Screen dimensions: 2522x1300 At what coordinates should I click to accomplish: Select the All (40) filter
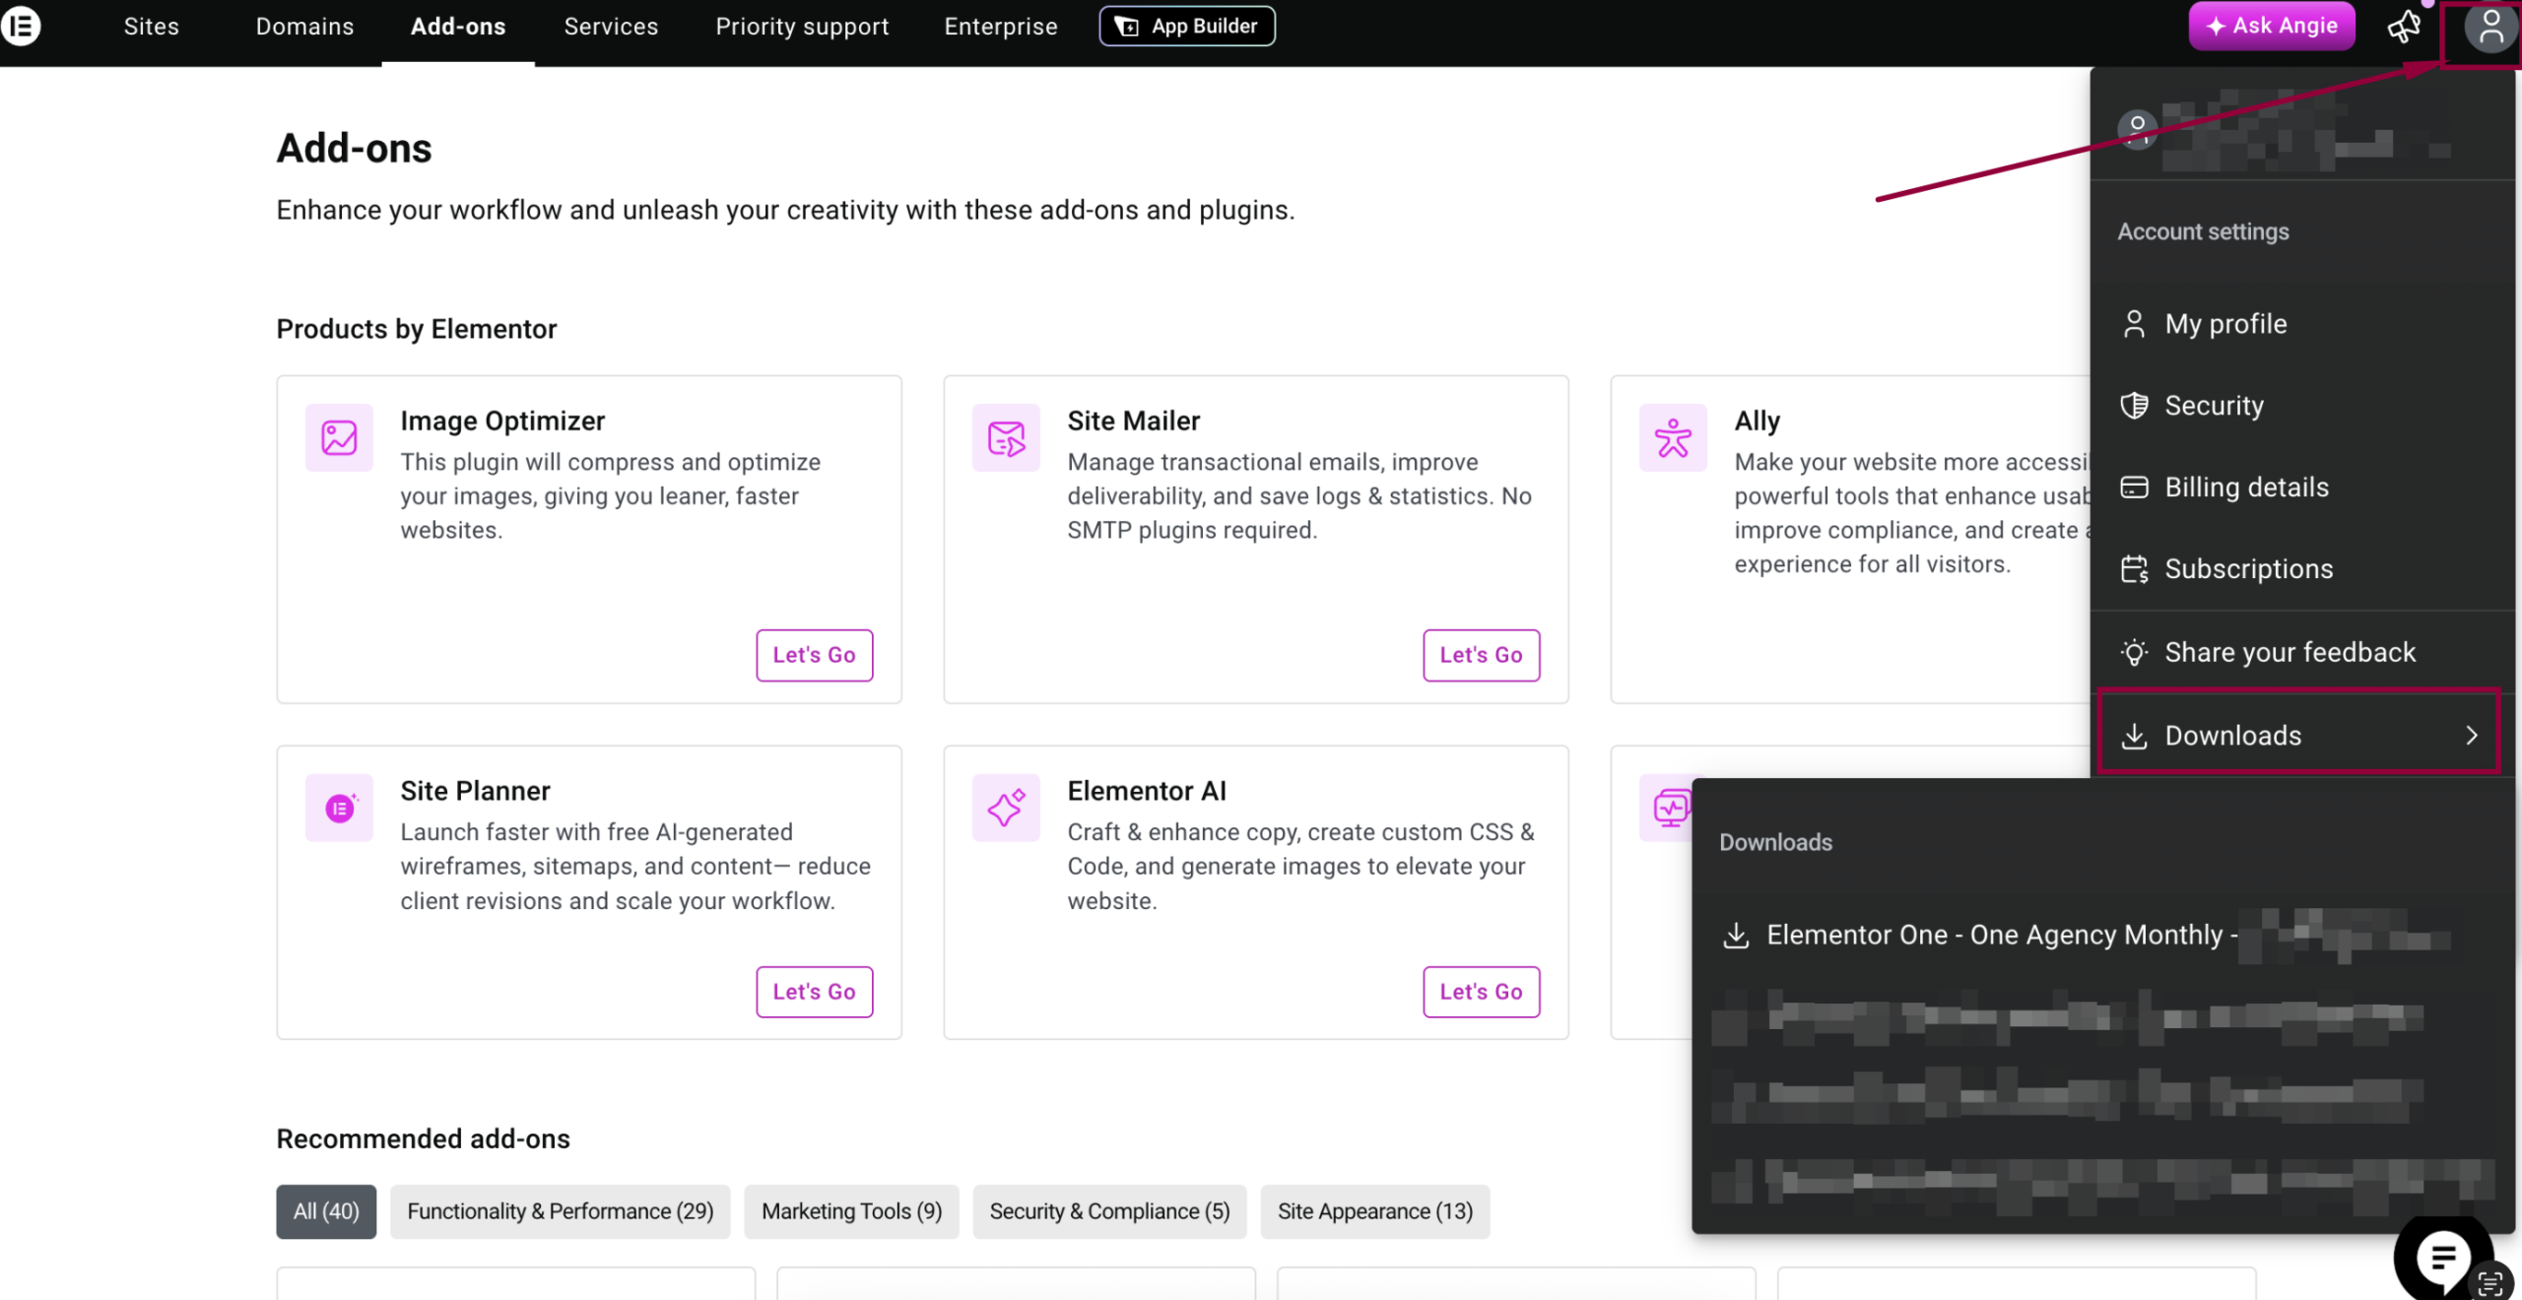(x=326, y=1211)
